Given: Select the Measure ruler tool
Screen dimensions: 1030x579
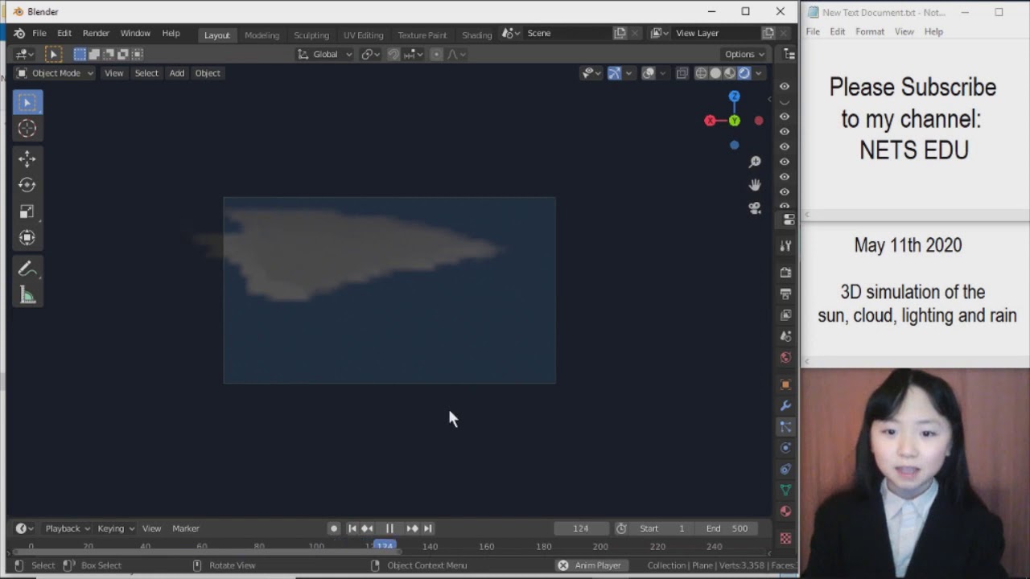Looking at the screenshot, I should coord(27,296).
